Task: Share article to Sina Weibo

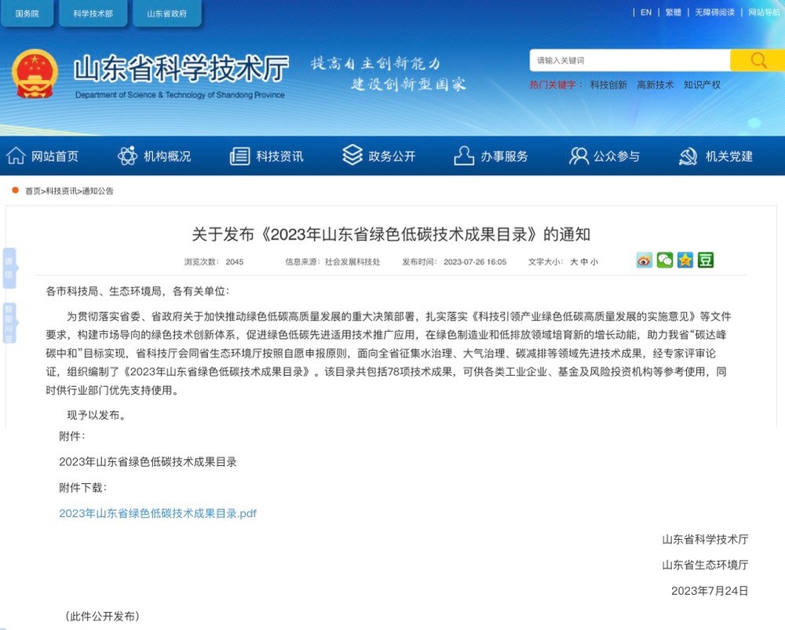Action: tap(644, 260)
